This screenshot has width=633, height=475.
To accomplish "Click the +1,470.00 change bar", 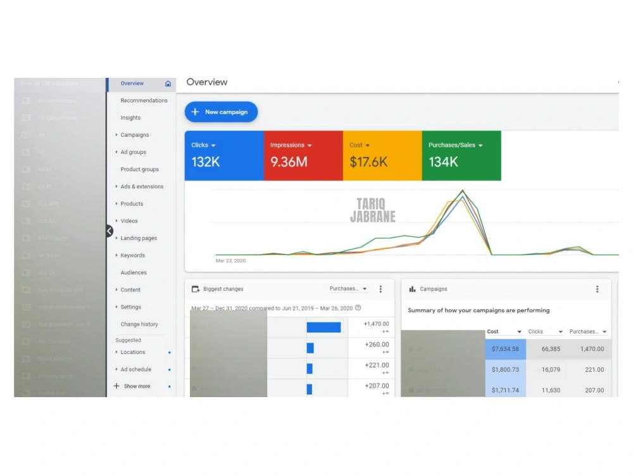I will [323, 327].
